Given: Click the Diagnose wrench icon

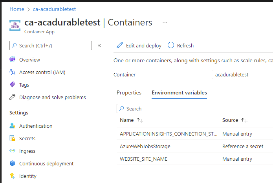Looking at the screenshot, I should click(12, 97).
